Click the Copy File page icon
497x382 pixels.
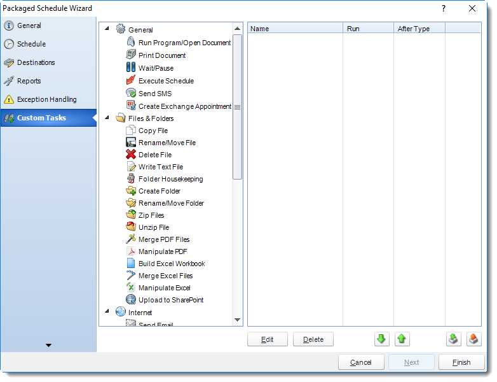click(131, 130)
